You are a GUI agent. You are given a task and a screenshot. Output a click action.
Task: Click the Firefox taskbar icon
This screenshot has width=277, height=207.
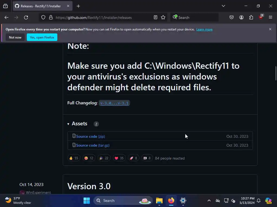(x=171, y=201)
